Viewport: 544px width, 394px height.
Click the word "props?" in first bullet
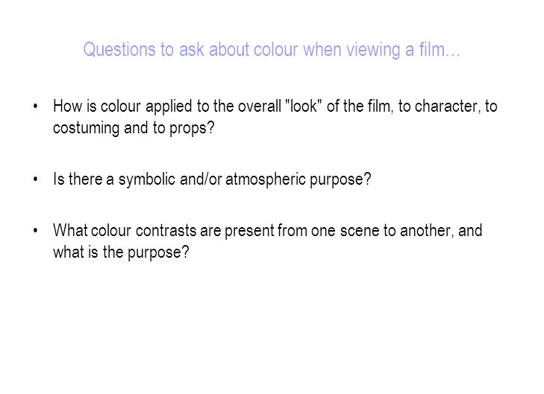coord(192,129)
